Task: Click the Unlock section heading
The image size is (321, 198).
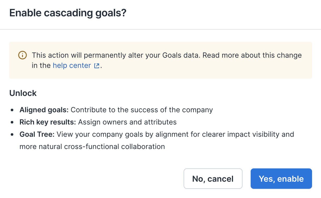Action: [x=23, y=93]
